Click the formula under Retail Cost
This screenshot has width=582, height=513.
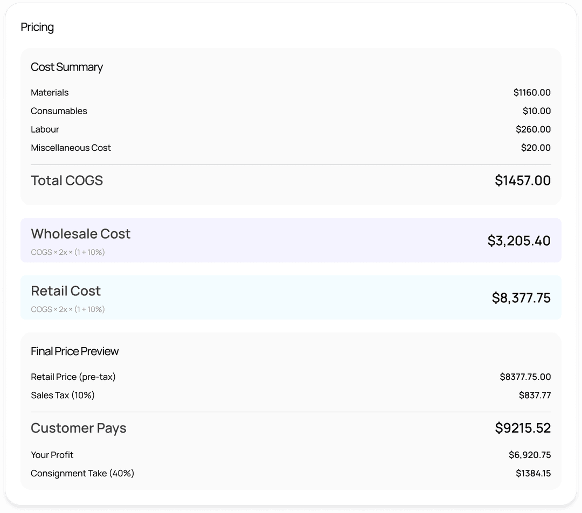(x=67, y=310)
